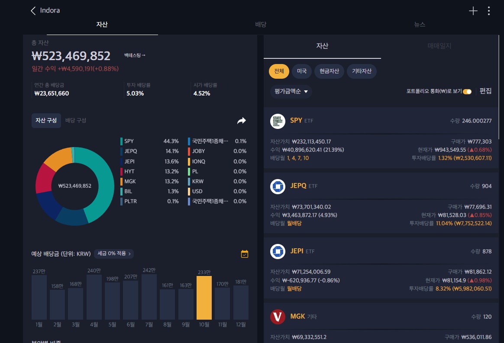This screenshot has height=343, width=504.
Task: Select the 전체 filter chip
Action: 279,71
